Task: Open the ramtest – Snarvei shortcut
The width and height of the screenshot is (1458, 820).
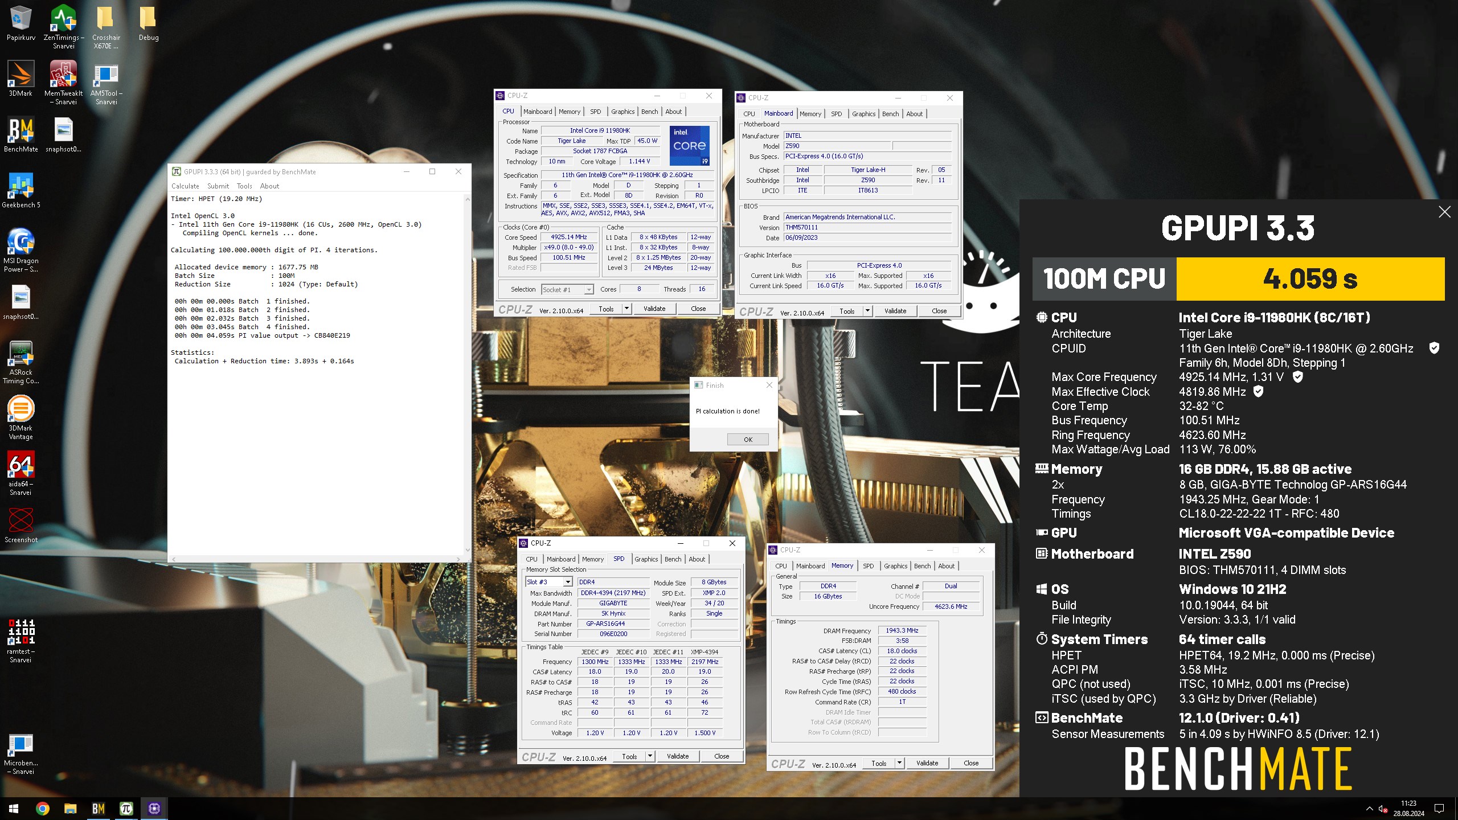Action: (x=21, y=640)
